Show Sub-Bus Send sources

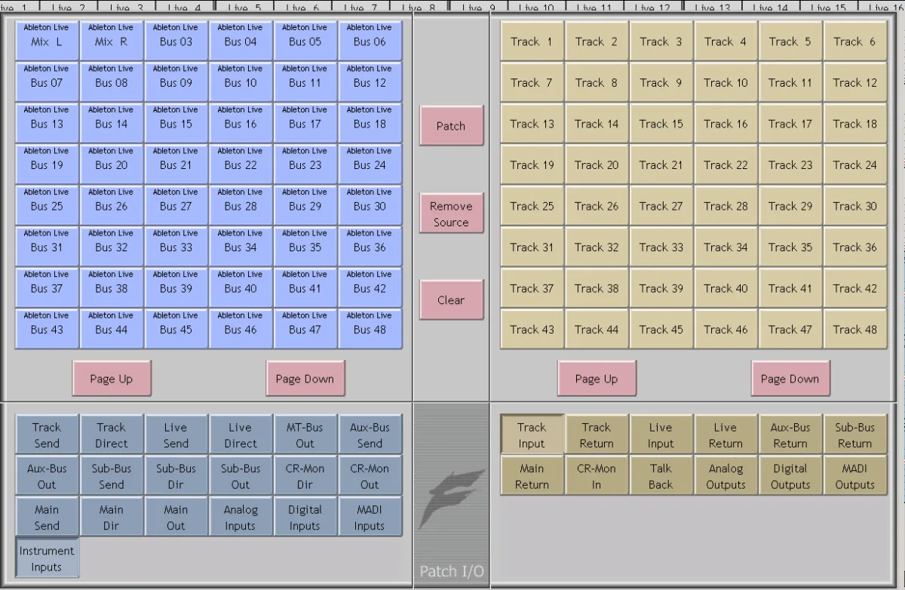[x=112, y=476]
